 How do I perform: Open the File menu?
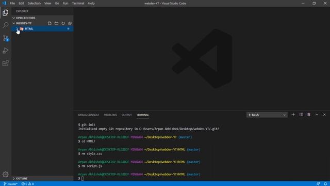(12, 4)
